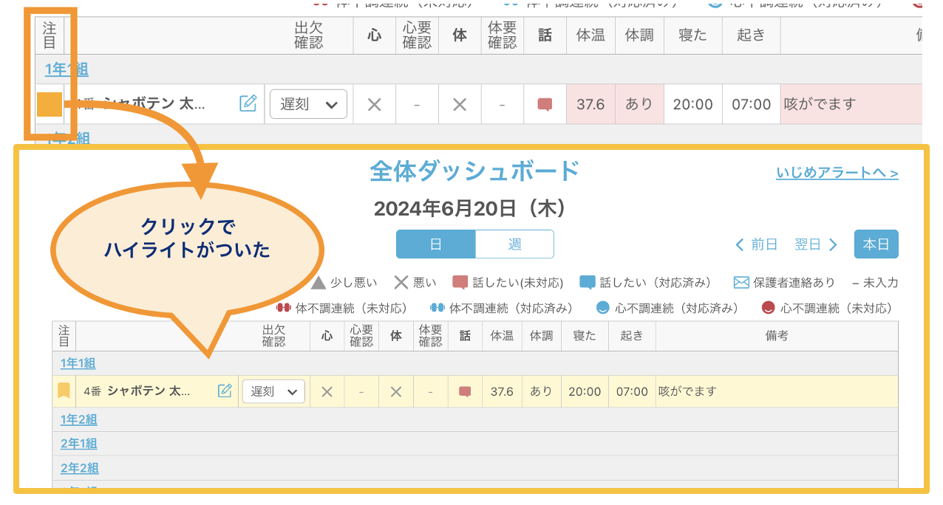Click the date text 2024年6月20日（木）
This screenshot has width=943, height=505.
(x=471, y=209)
